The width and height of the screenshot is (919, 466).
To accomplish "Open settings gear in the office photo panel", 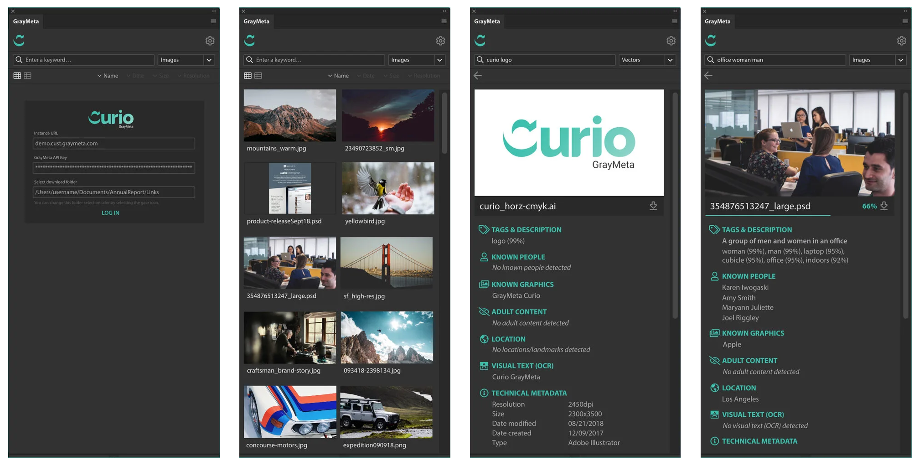I will click(902, 41).
